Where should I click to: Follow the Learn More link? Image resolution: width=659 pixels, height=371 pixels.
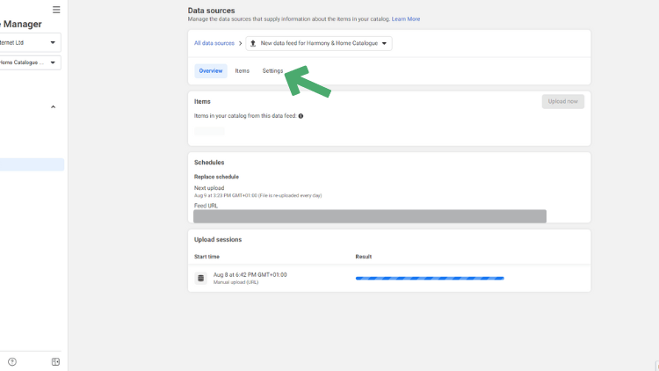click(406, 19)
